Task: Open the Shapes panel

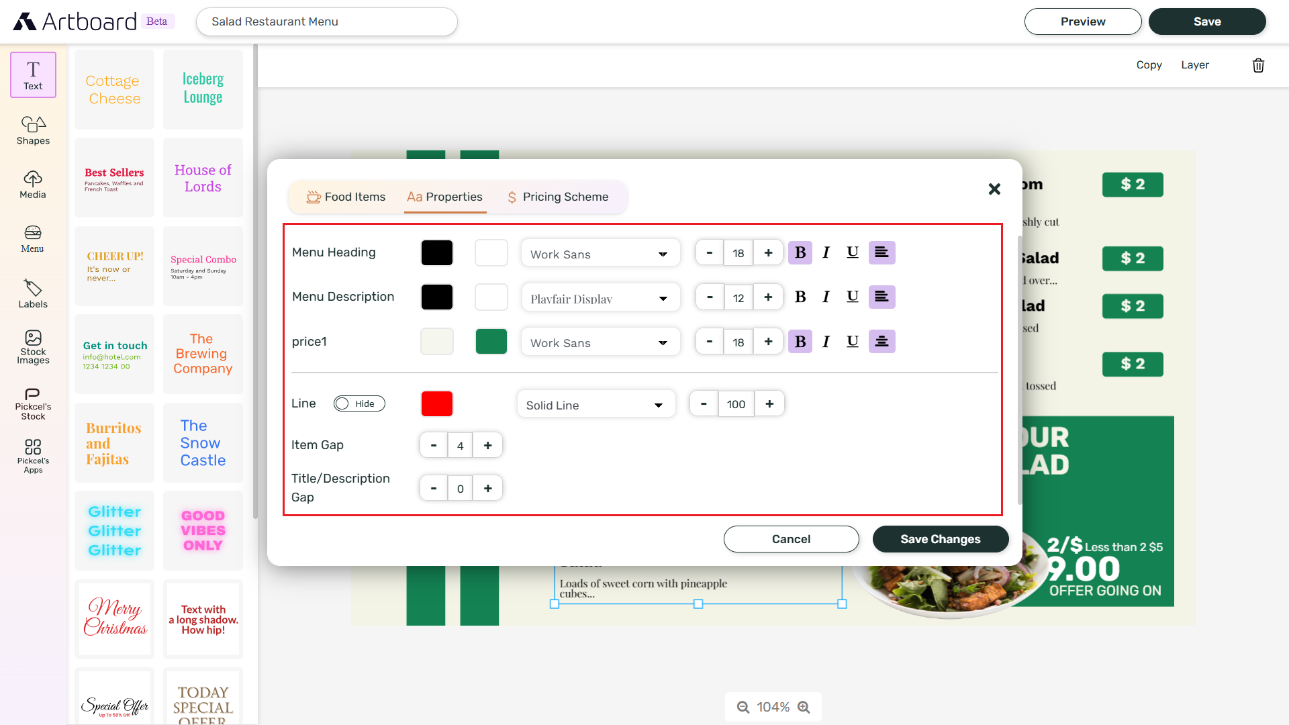Action: 32,130
